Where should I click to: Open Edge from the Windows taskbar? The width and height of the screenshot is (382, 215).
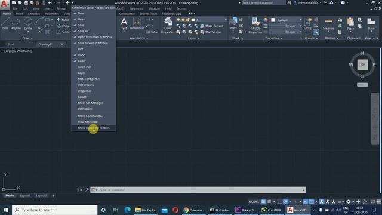click(x=127, y=210)
